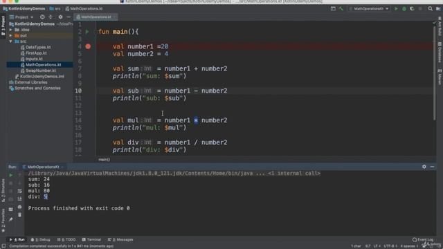This screenshot has height=249, width=443.
Task: Click the locate-file target icon in Project panel
Action: pos(42,17)
